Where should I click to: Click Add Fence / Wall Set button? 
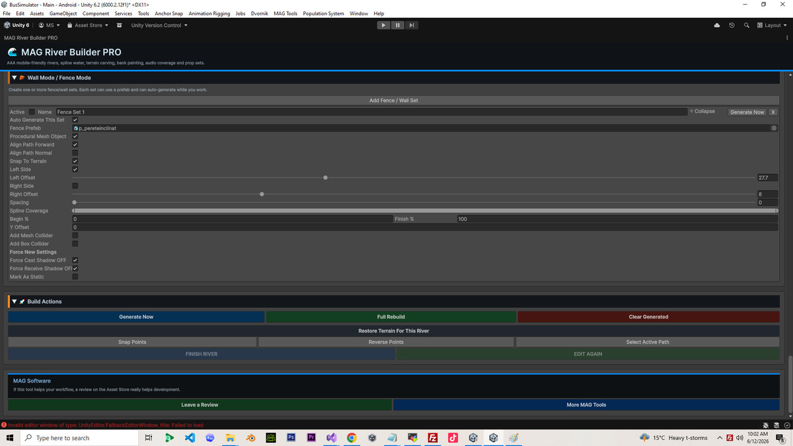(x=393, y=100)
